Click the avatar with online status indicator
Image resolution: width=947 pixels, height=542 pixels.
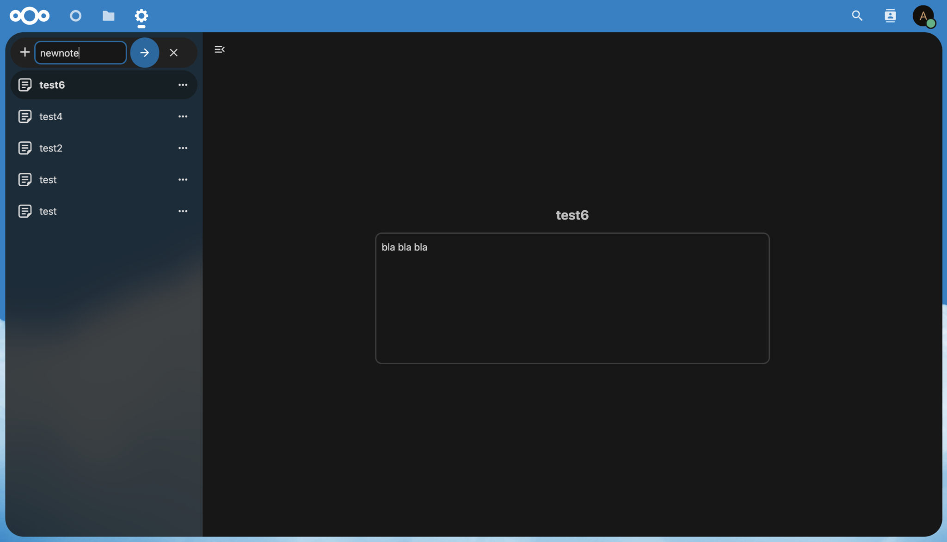click(922, 16)
